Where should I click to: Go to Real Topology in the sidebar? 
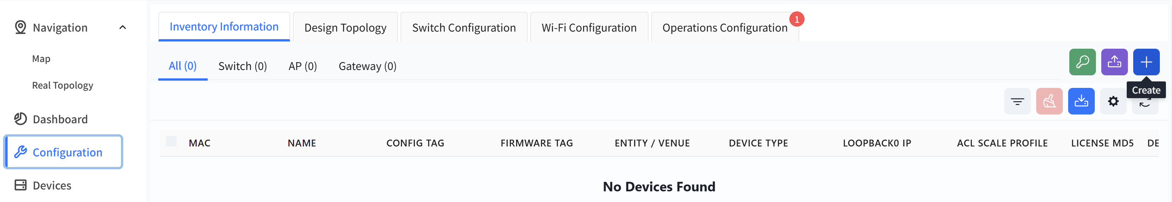pyautogui.click(x=63, y=86)
